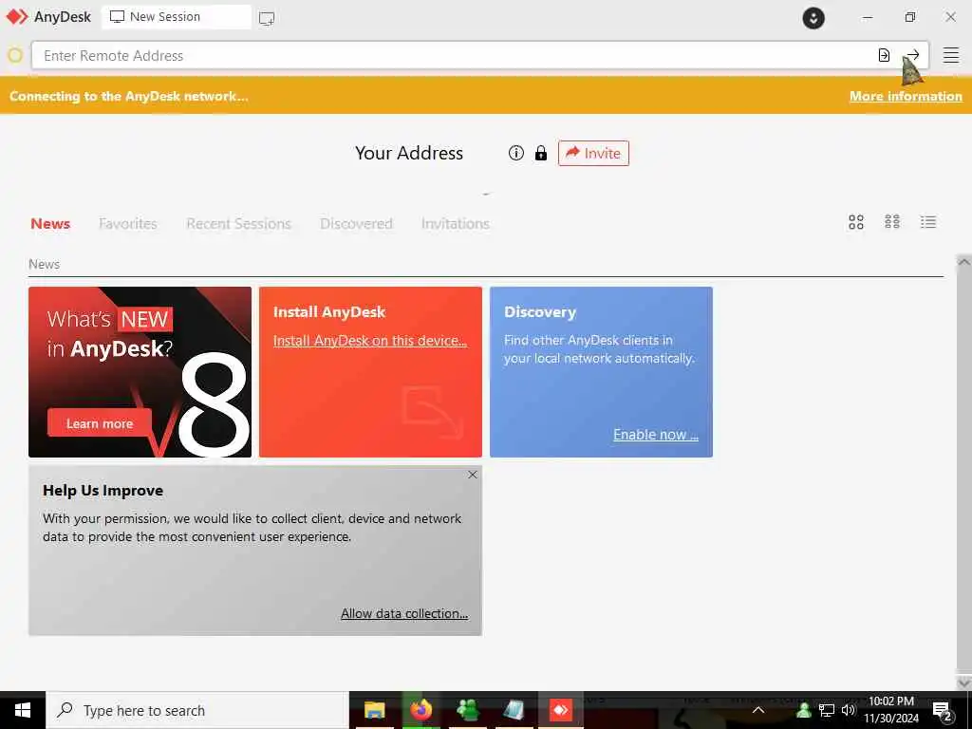This screenshot has width=972, height=729.
Task: Open Firefox from the taskbar
Action: tap(421, 710)
